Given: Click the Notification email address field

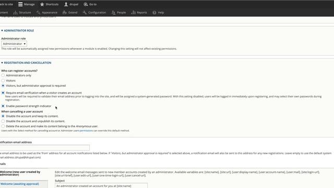Looking at the screenshot, I should (44, 147).
